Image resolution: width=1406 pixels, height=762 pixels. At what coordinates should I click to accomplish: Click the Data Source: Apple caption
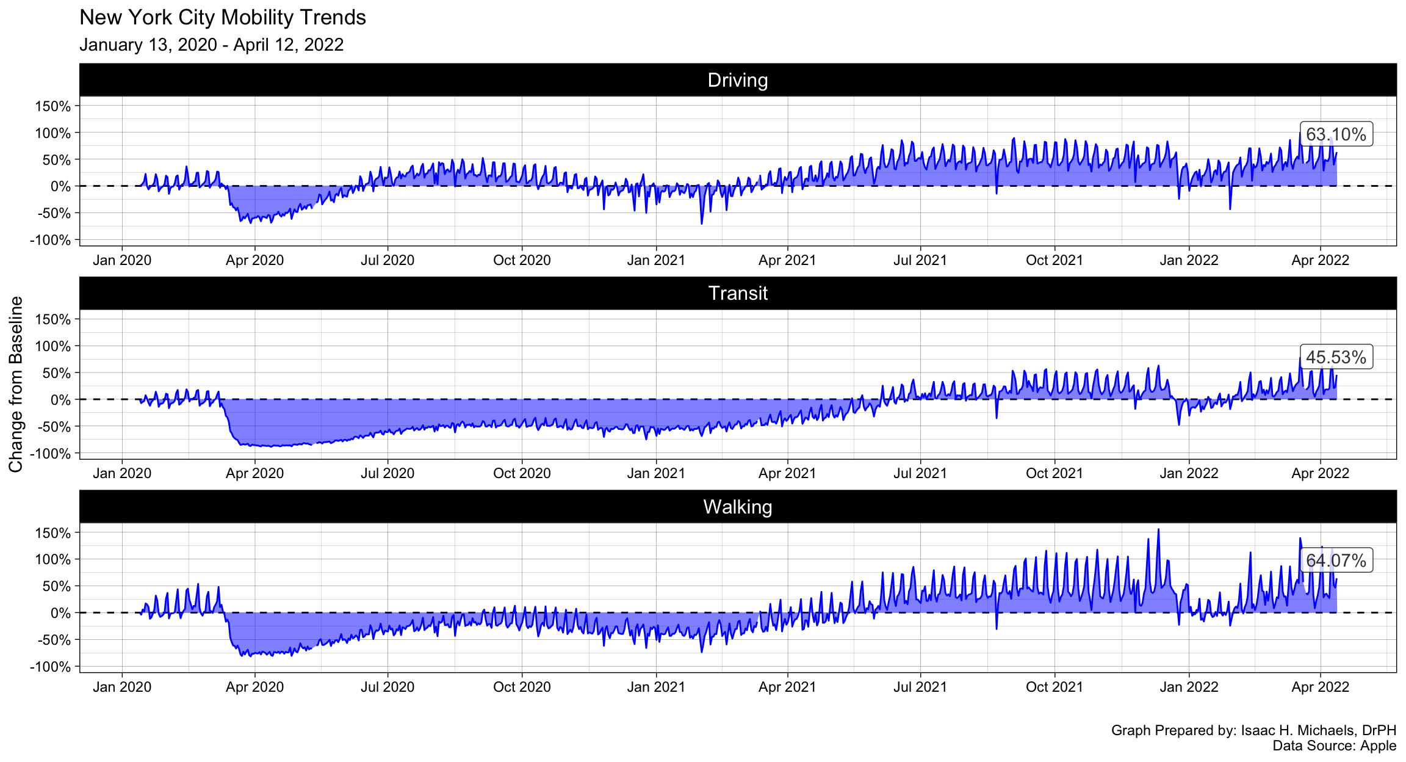pyautogui.click(x=1334, y=746)
